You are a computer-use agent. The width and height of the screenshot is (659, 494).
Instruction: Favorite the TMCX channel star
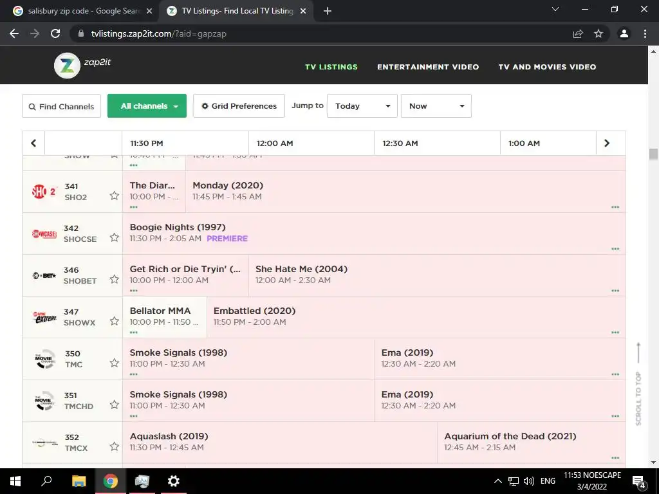point(115,446)
